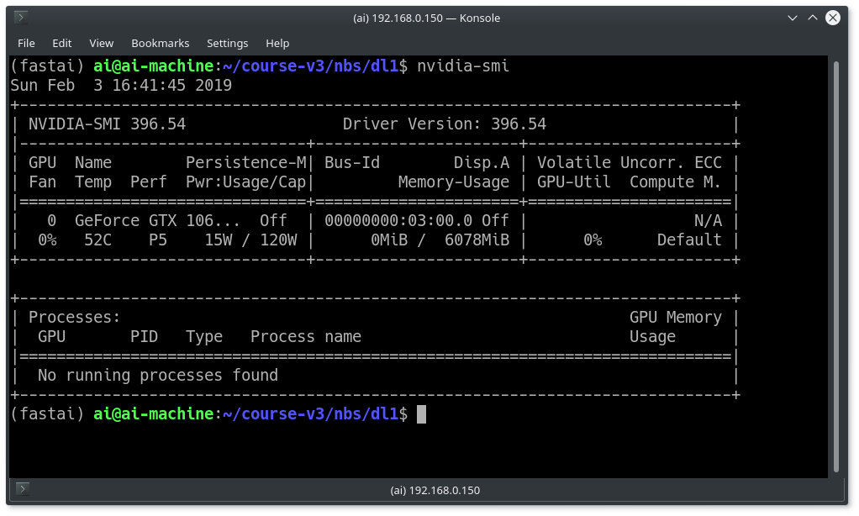The height and width of the screenshot is (516, 859).
Task: Click the Memory-Usage column header
Action: coord(454,182)
